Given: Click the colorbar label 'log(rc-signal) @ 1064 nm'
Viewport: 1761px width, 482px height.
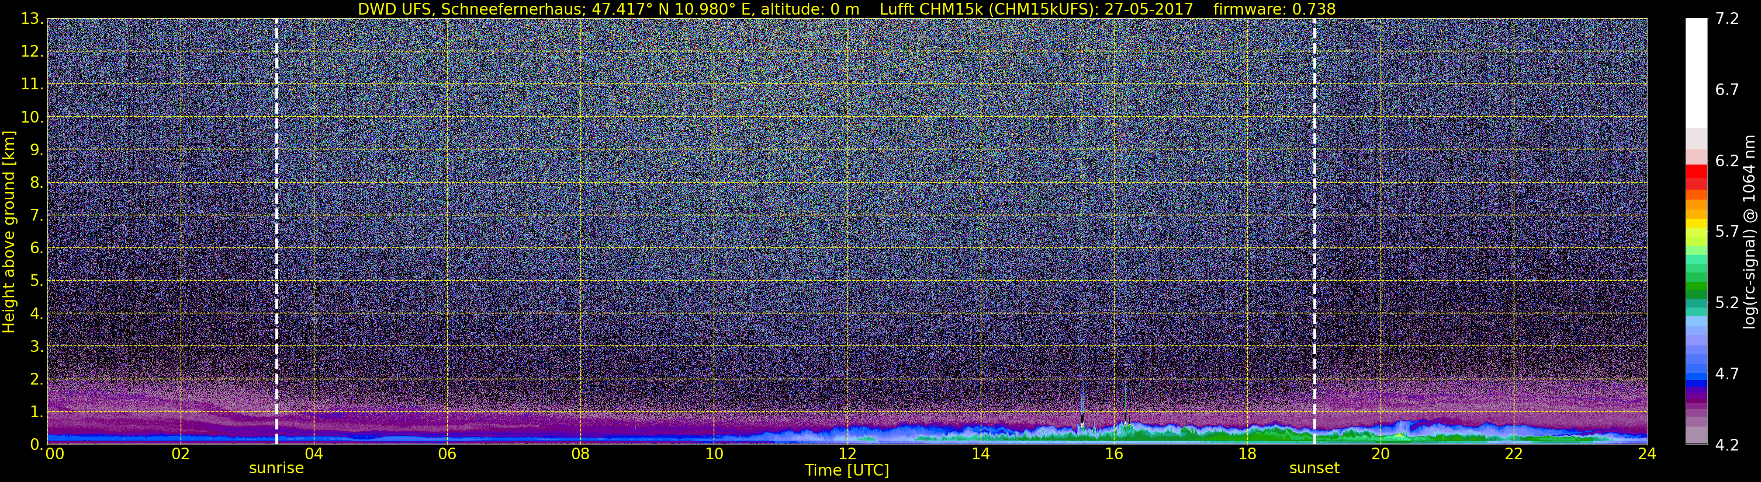Looking at the screenshot, I should point(1749,232).
